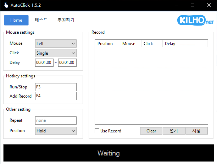
Task: Switch to the 테스트 tab
Action: coord(41,20)
